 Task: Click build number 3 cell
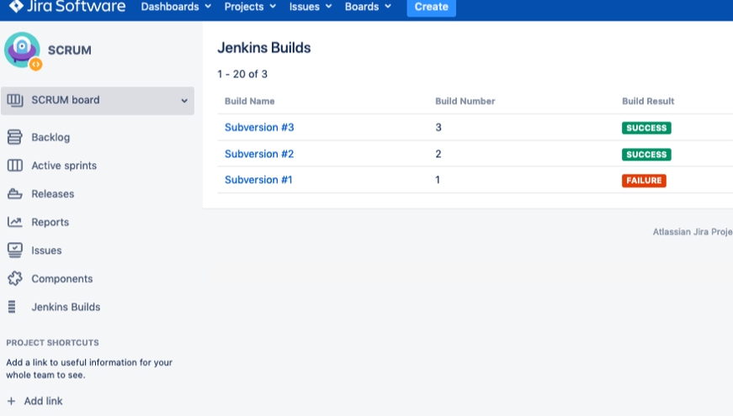438,128
